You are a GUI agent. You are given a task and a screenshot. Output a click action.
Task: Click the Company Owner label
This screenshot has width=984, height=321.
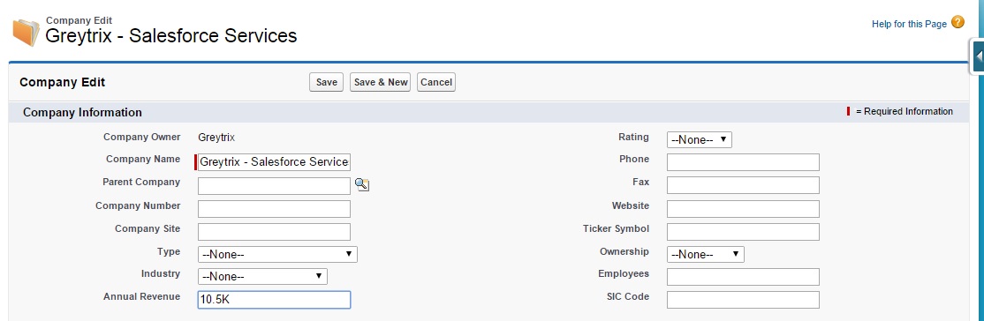point(142,137)
